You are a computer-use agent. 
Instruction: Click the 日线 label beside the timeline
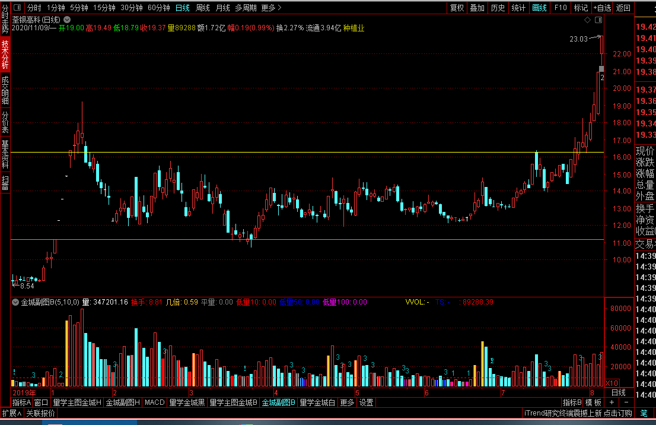click(619, 393)
